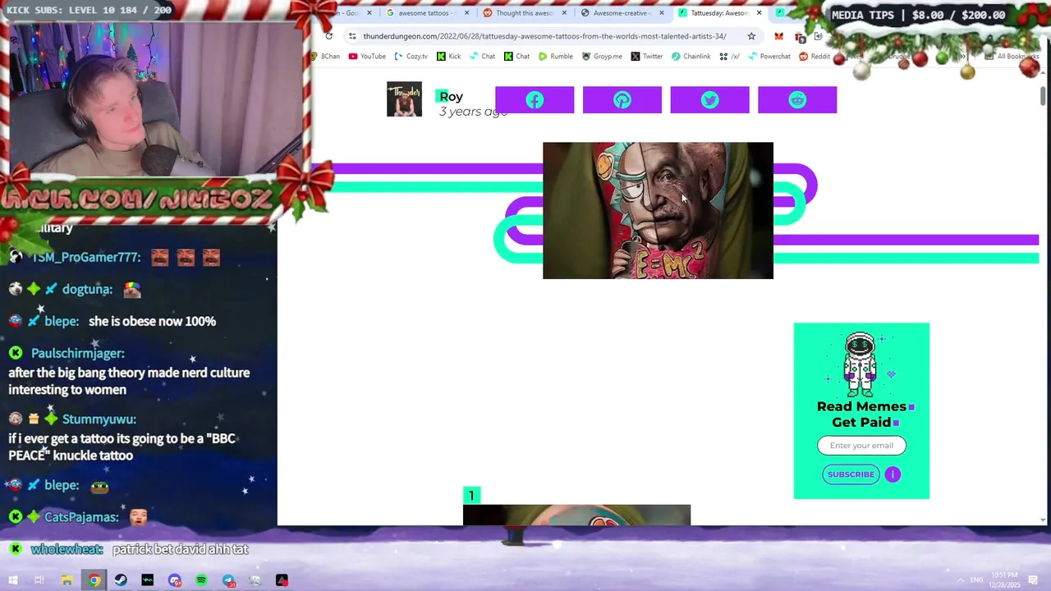Show hidden system tray icons
This screenshot has height=591, width=1051.
(x=961, y=580)
